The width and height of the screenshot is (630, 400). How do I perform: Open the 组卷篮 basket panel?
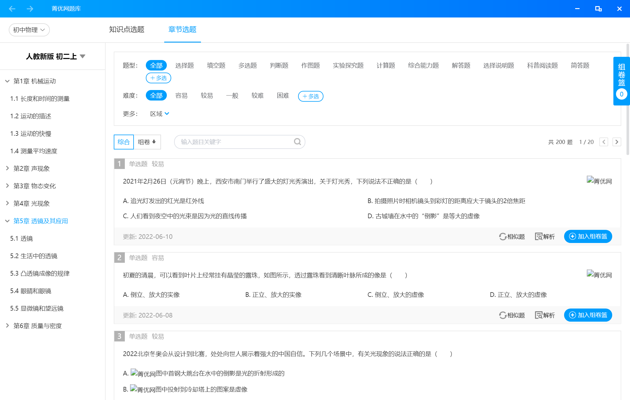click(622, 81)
